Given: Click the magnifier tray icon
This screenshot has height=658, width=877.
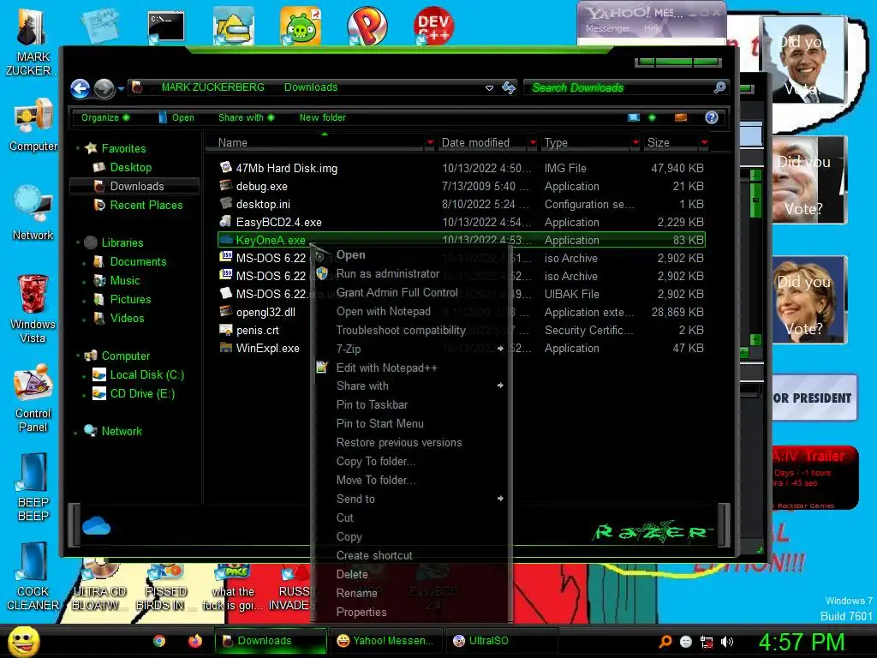Looking at the screenshot, I should [x=665, y=642].
